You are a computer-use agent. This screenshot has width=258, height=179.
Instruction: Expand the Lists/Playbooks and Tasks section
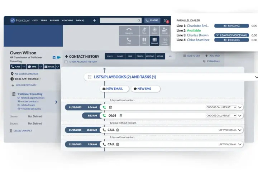click(x=256, y=77)
